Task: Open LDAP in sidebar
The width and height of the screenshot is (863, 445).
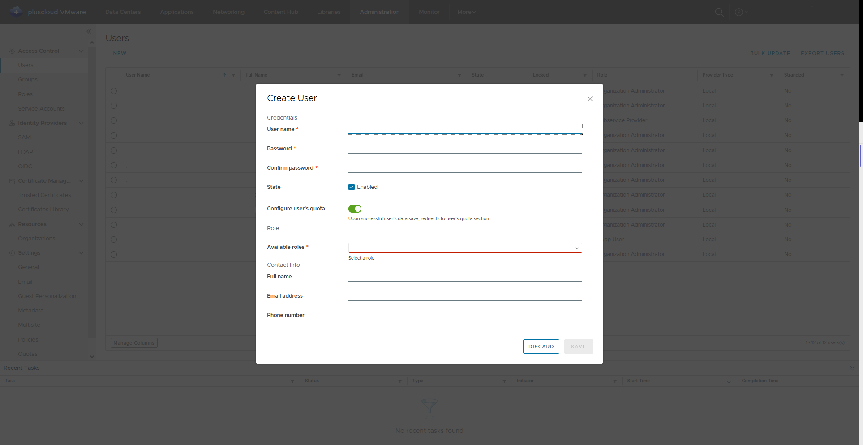Action: [26, 152]
